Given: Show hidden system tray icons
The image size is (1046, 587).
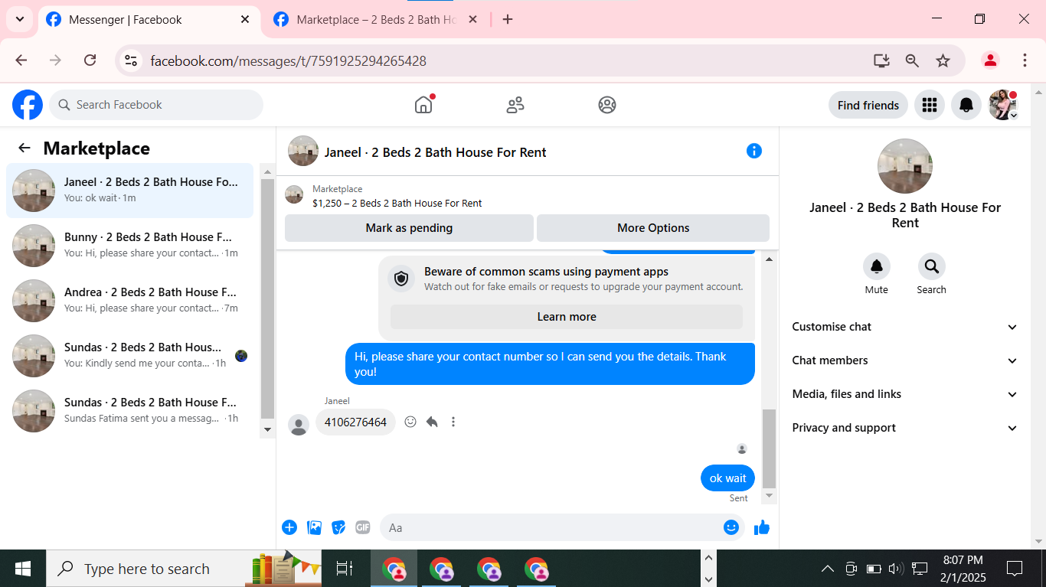Looking at the screenshot, I should click(828, 569).
